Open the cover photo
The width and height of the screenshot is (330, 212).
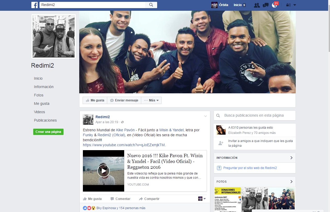[x=187, y=52]
